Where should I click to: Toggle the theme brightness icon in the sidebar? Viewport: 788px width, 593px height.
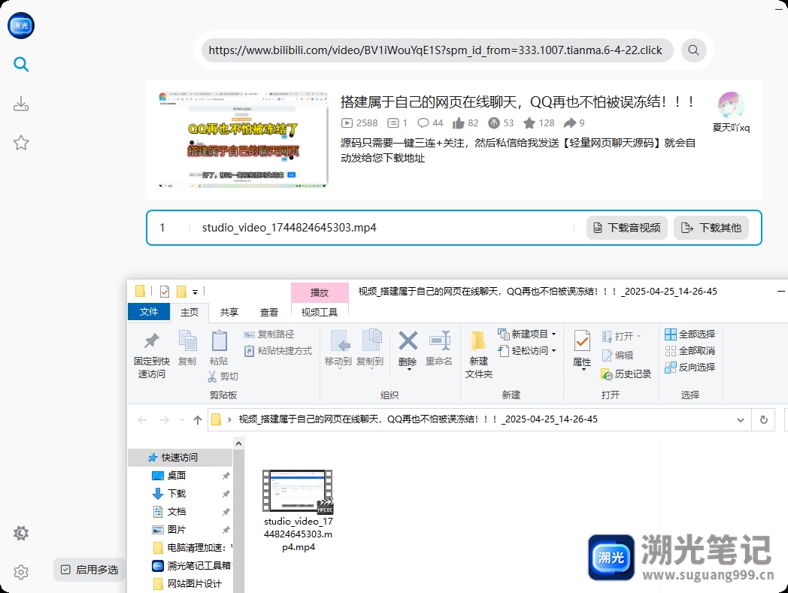tap(20, 533)
